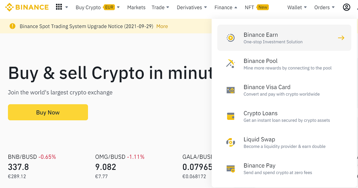Click the €289.12 value

[x=17, y=176]
